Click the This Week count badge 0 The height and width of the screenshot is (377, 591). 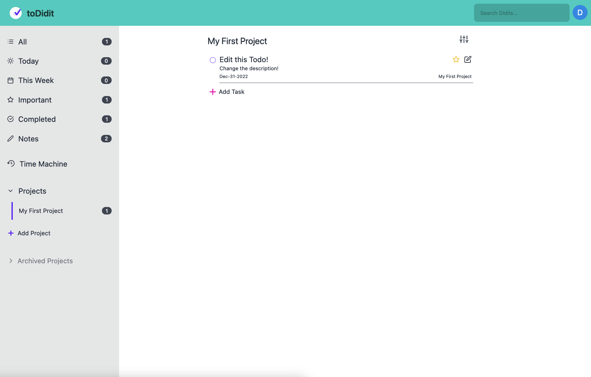pyautogui.click(x=106, y=80)
